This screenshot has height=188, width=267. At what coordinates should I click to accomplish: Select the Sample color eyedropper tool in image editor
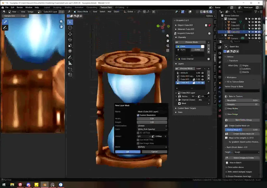tap(5, 22)
